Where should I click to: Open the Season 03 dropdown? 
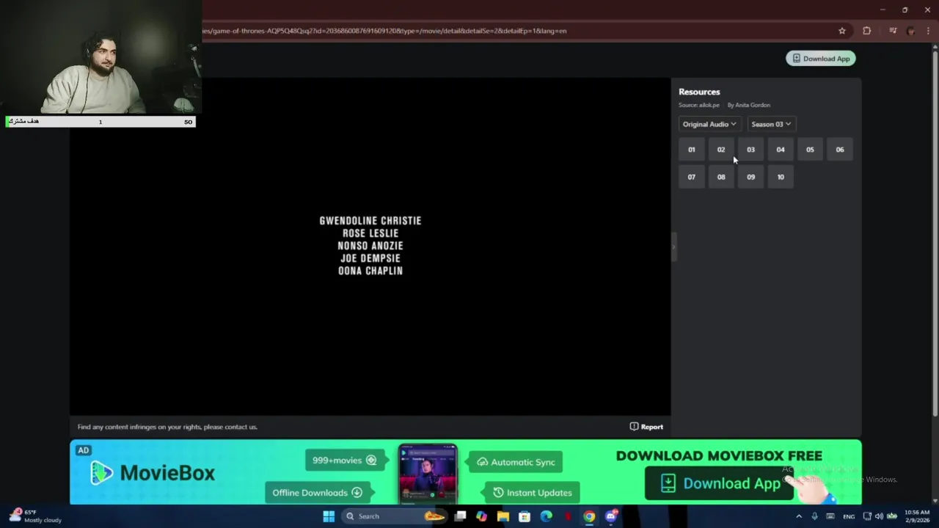tap(771, 124)
